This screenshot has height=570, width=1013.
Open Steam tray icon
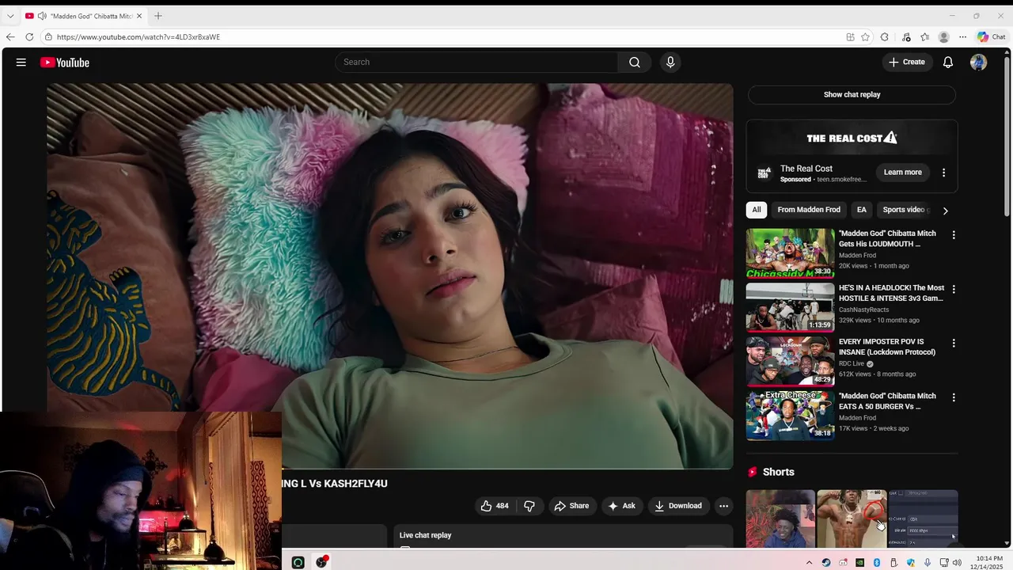point(826,563)
